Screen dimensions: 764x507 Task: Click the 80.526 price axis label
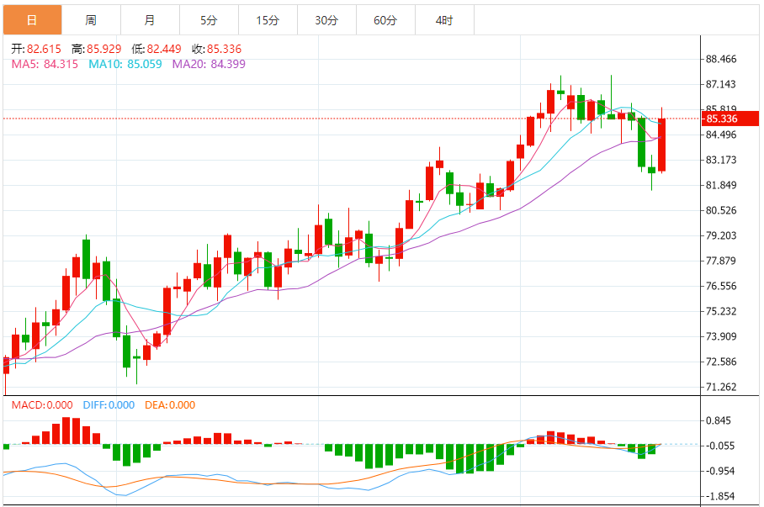coord(721,210)
